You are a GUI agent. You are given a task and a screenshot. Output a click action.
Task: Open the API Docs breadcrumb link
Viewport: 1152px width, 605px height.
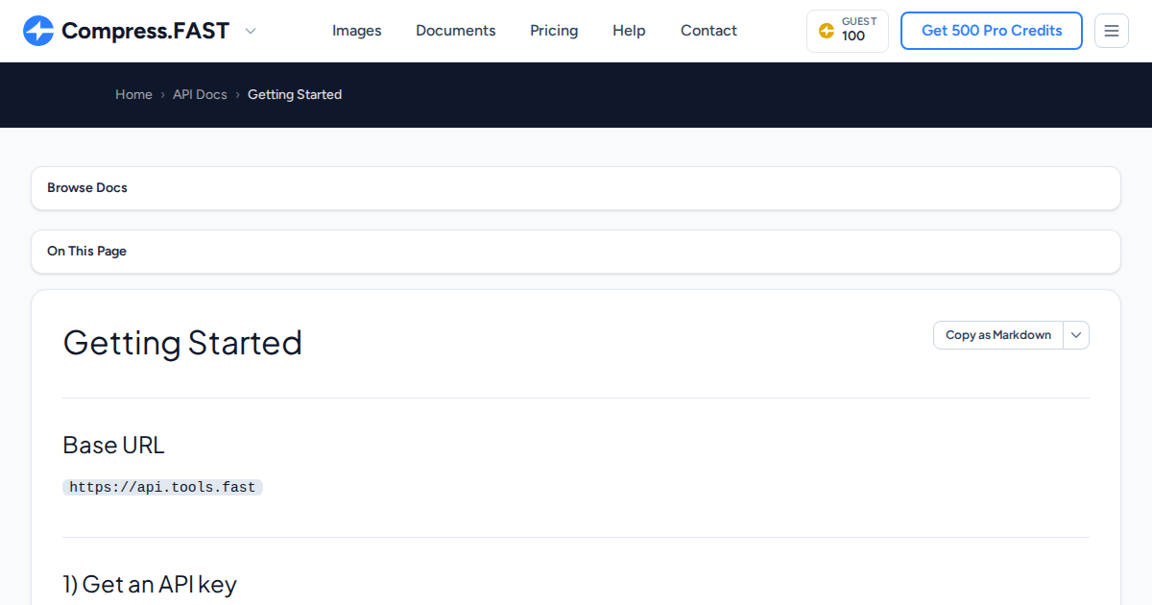click(x=200, y=94)
